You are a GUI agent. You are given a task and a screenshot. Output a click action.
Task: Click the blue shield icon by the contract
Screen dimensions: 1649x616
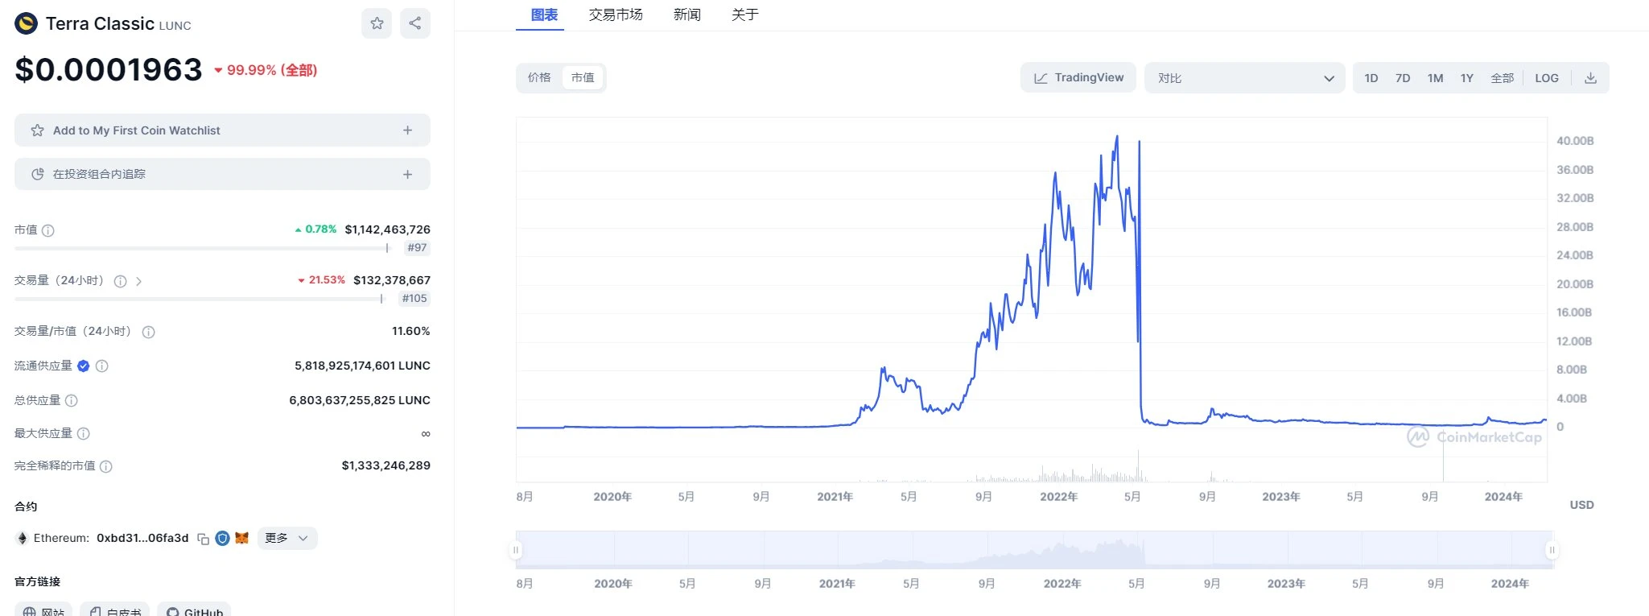point(223,538)
